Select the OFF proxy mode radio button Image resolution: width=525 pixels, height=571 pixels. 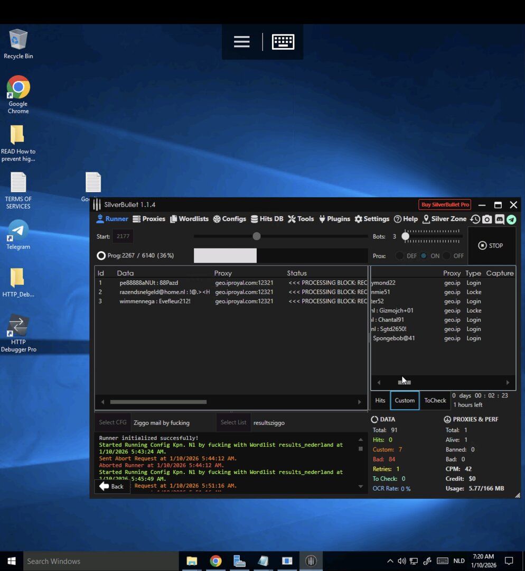coord(447,256)
